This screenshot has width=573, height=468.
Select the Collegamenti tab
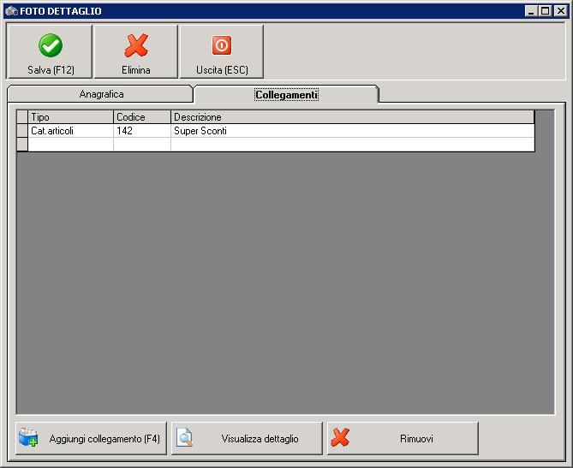pos(286,95)
